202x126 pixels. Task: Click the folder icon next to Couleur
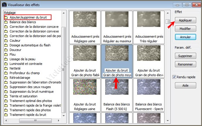pyautogui.click(x=6, y=41)
